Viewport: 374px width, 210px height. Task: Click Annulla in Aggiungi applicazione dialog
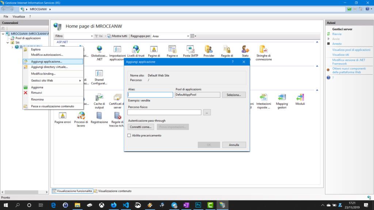(x=234, y=145)
